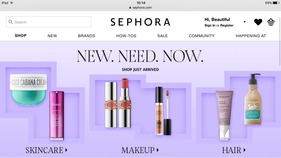Viewport: 281px width, 158px height.
Task: Click the SEPHORA logo
Action: [140, 22]
